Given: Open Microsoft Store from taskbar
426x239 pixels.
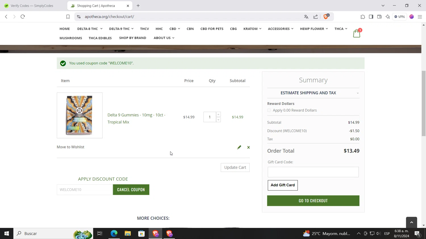Looking at the screenshot, I should tap(141, 233).
